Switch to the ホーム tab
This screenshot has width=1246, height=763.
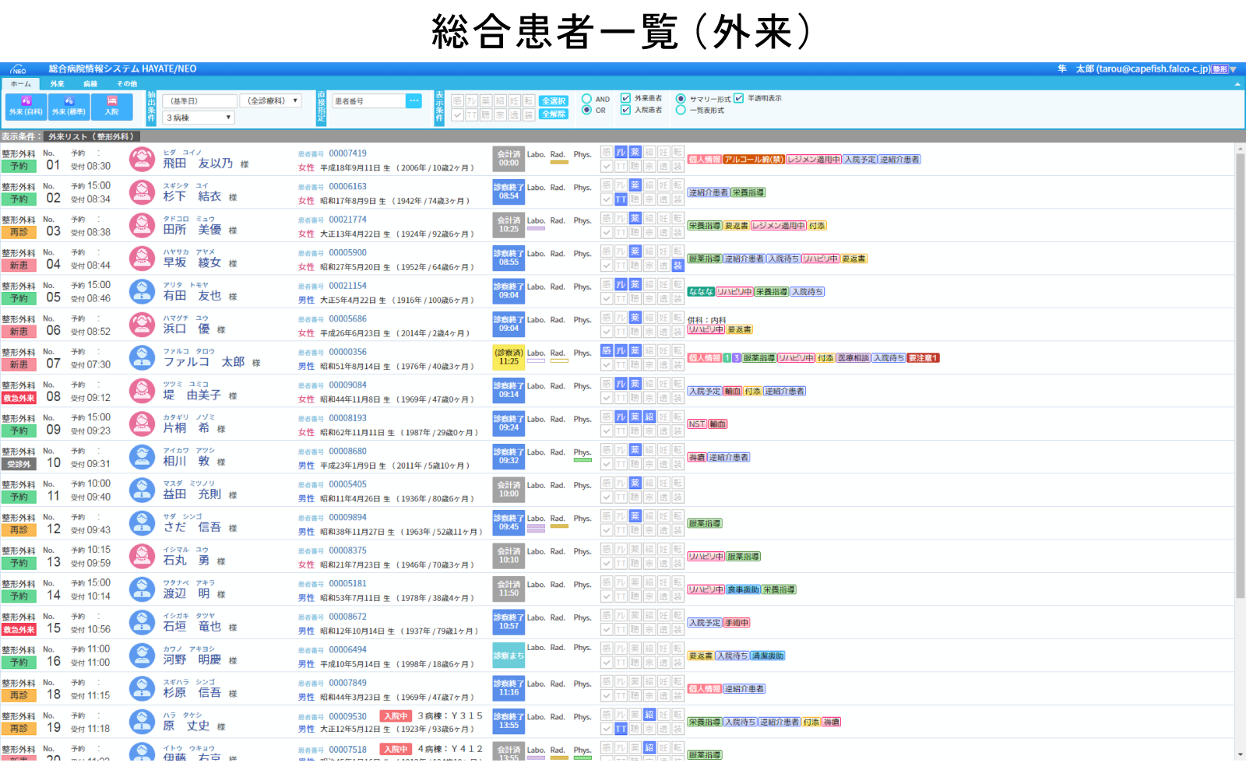pos(21,83)
